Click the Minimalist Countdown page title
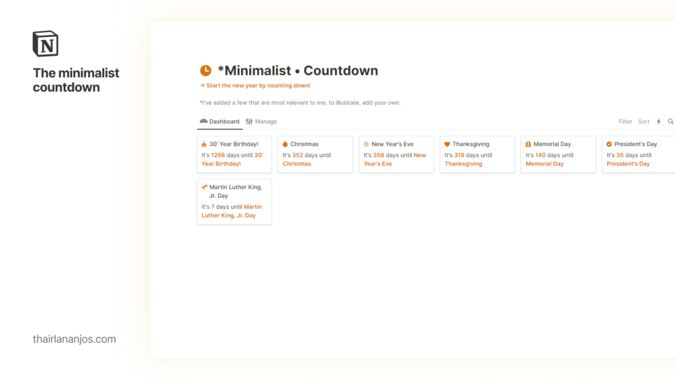 click(298, 70)
